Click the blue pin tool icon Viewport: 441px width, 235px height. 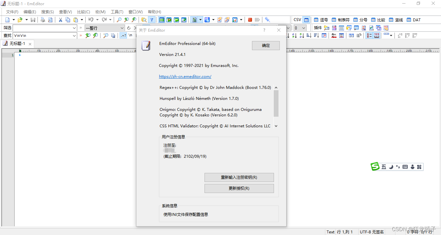tap(268, 20)
